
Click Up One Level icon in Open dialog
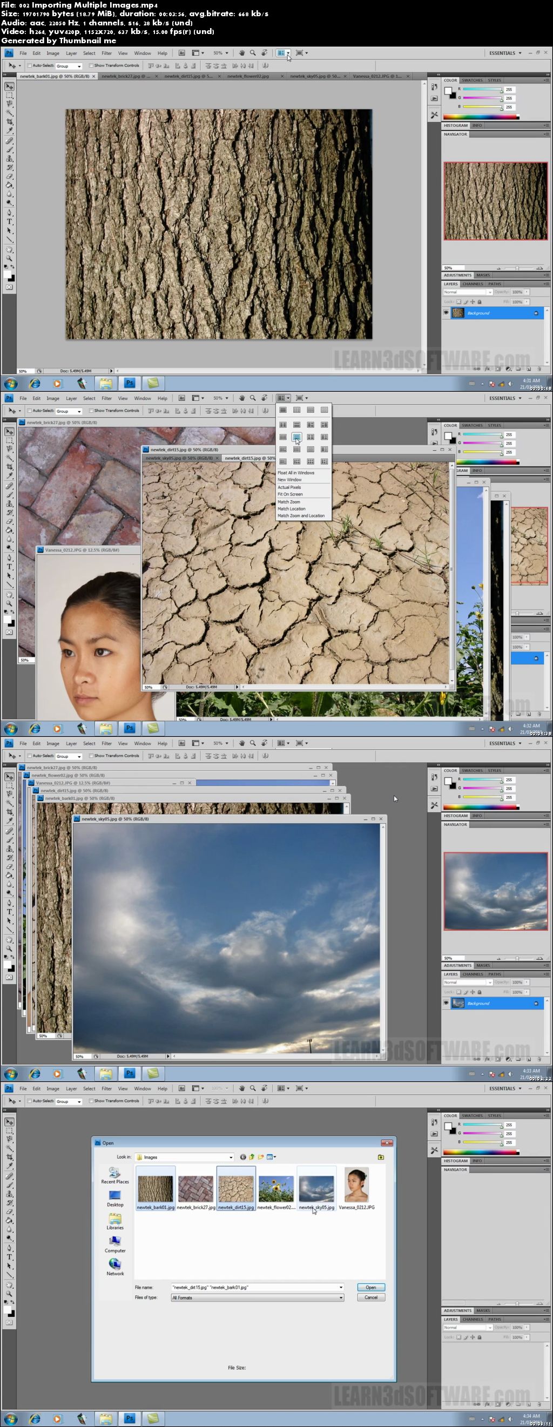pyautogui.click(x=252, y=1156)
